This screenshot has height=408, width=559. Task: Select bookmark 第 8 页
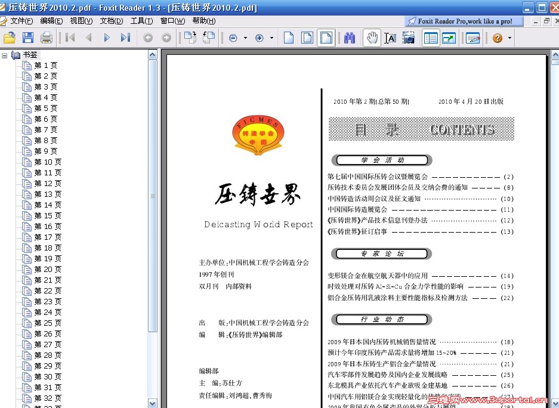coord(45,141)
